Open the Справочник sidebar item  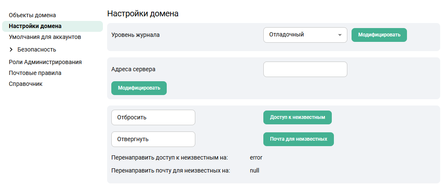tap(26, 84)
